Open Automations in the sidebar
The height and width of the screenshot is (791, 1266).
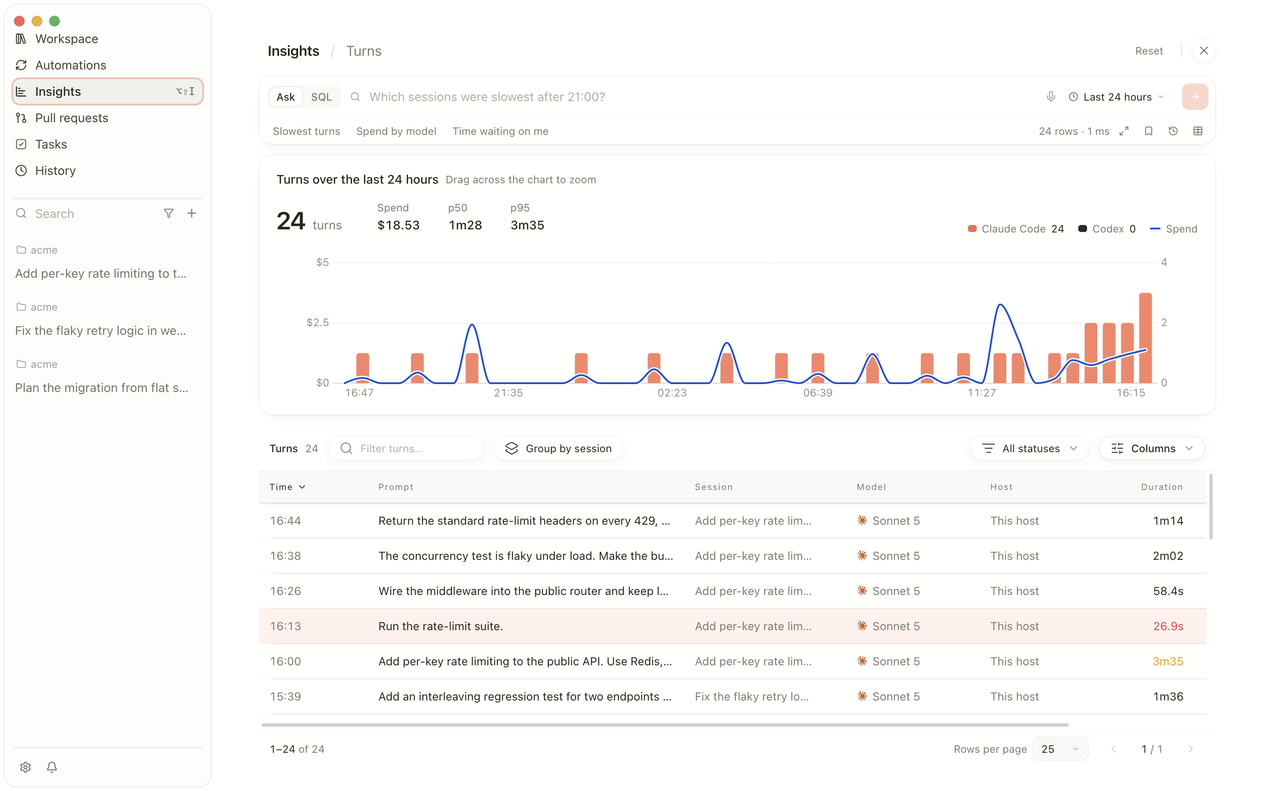tap(107, 65)
